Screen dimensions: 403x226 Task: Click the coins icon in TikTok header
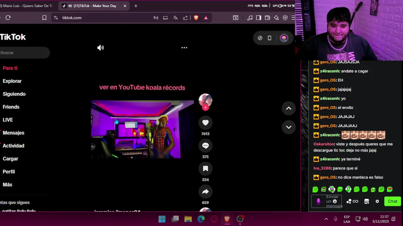[260, 38]
